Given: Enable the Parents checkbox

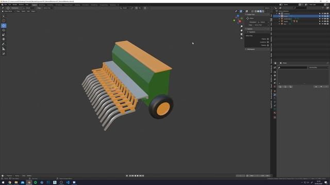Looking at the screenshot, I should pyautogui.click(x=268, y=45).
